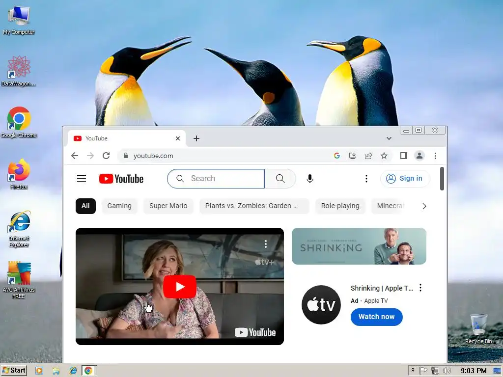503x377 pixels.
Task: Open Shrinking | Apple TV ad title
Action: 382,288
